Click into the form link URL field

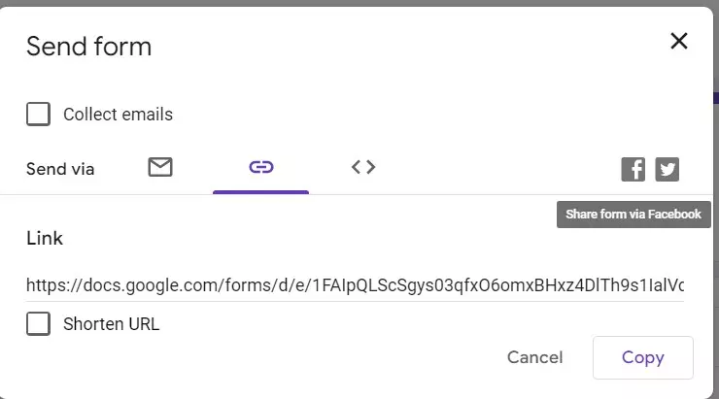(x=355, y=285)
